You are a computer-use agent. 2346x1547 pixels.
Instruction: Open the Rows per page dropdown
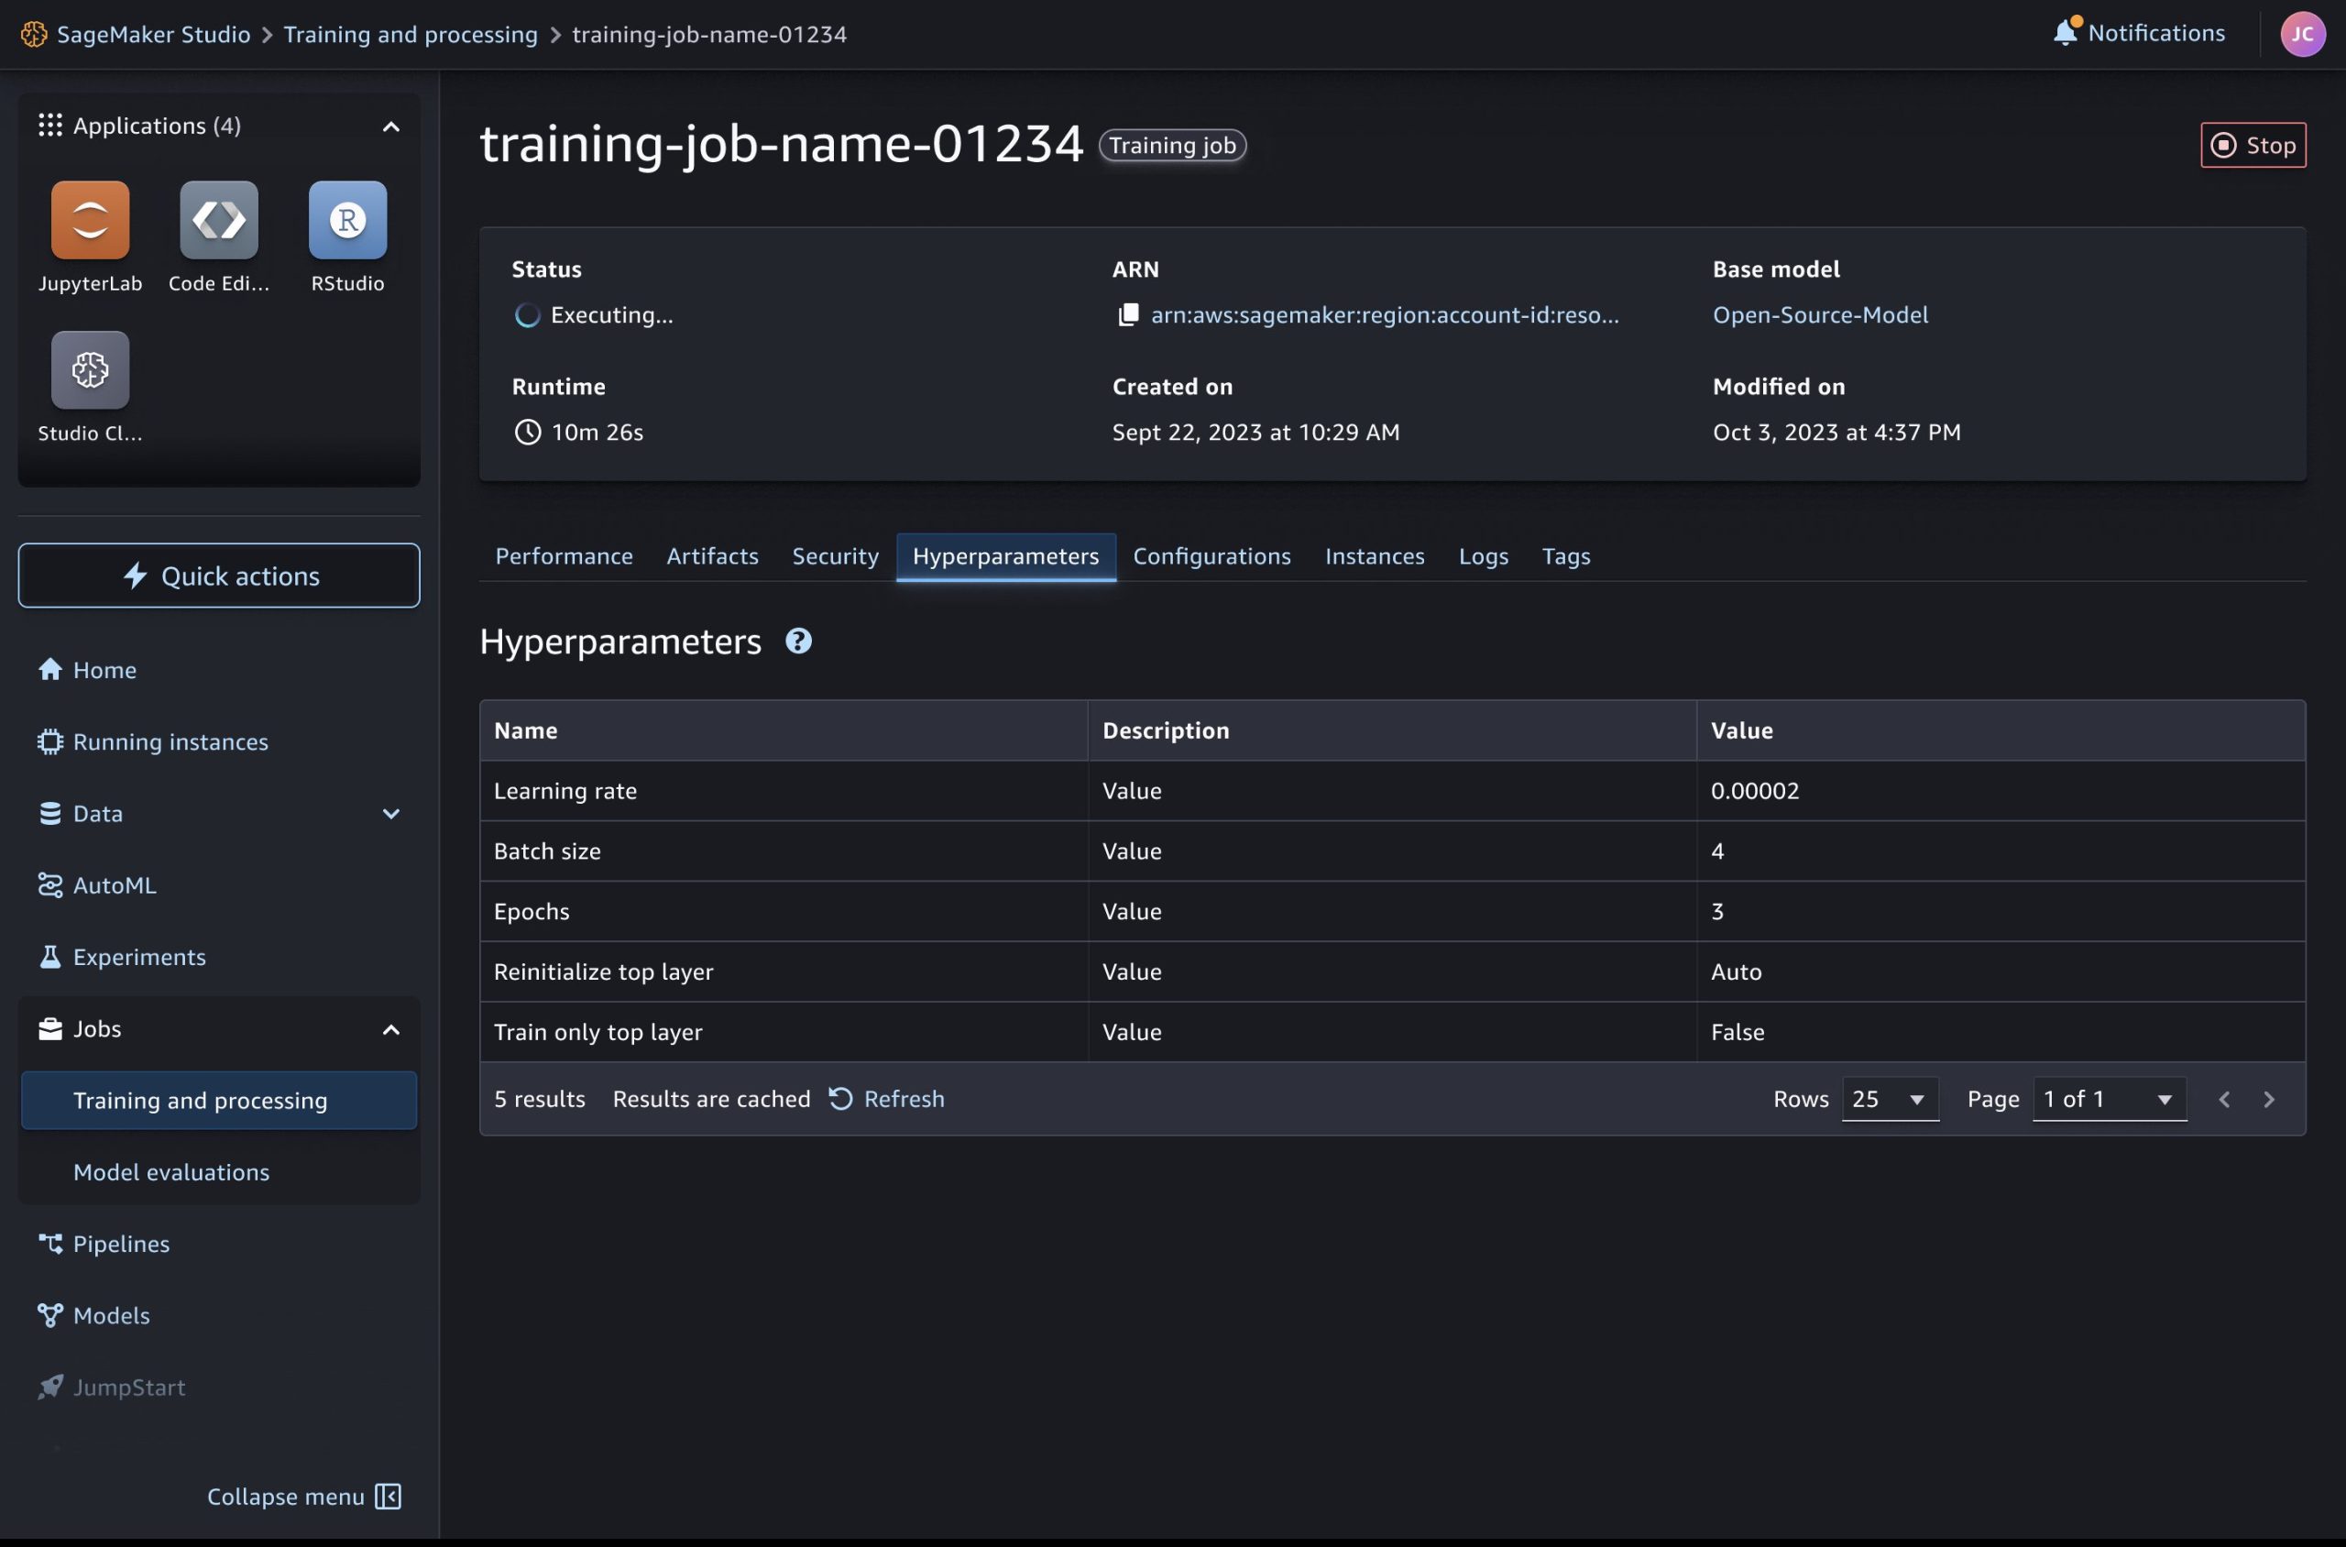[1890, 1099]
